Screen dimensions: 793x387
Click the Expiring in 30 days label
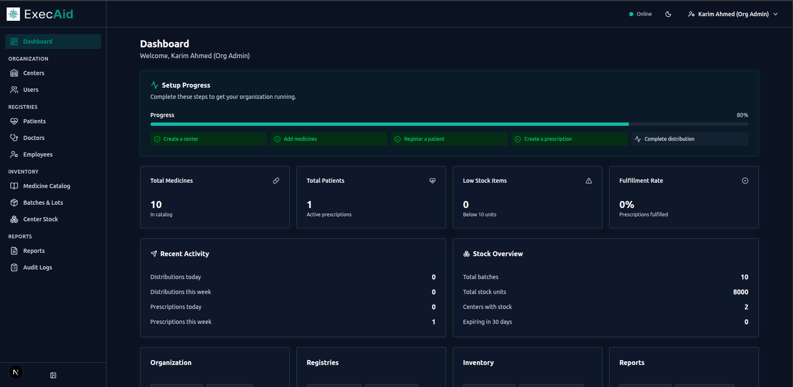click(487, 322)
